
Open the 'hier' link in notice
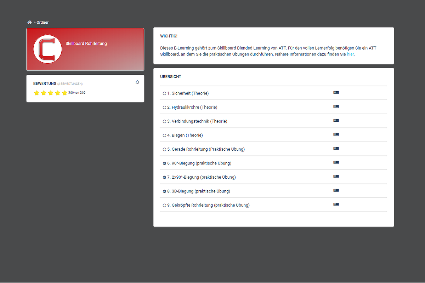pos(350,54)
